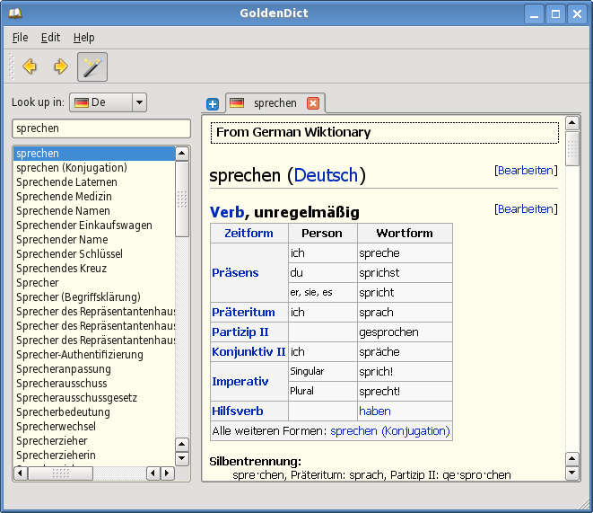Screen dimensions: 593x513
Task: Click the GoldenDict book icon in title bar
Action: point(13,13)
